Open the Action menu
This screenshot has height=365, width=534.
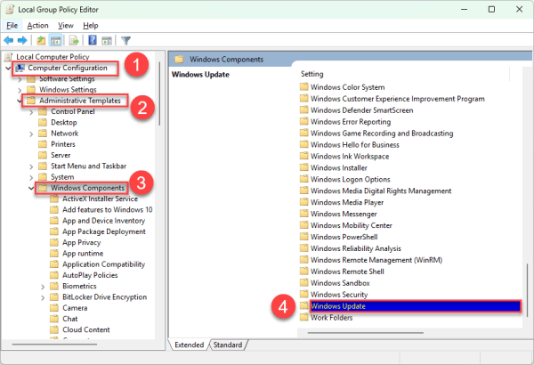37,26
